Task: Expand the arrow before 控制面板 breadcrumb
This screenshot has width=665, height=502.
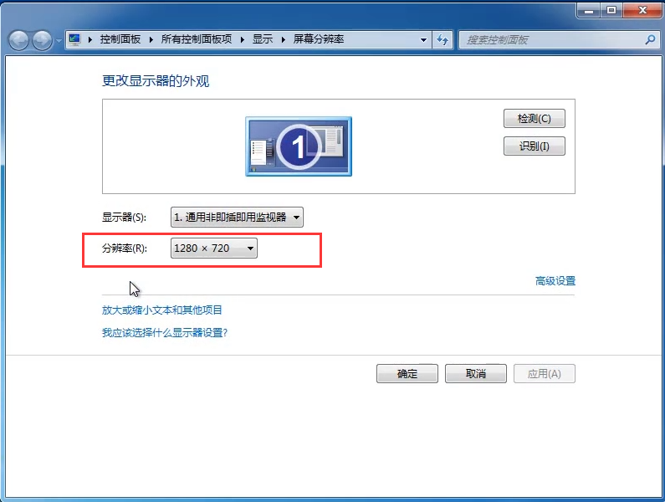Action: click(90, 40)
